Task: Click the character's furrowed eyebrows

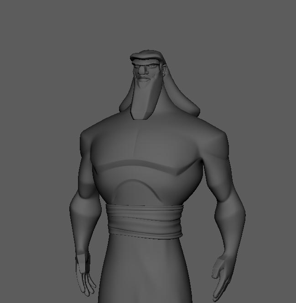Action: [x=143, y=66]
